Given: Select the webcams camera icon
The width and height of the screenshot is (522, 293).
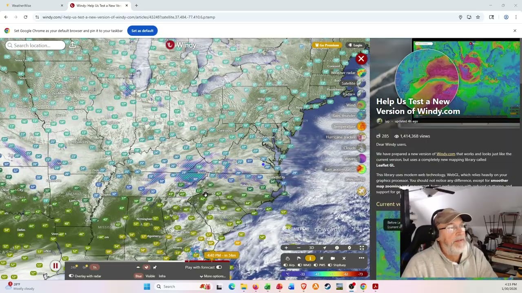Looking at the screenshot, I should [x=333, y=258].
